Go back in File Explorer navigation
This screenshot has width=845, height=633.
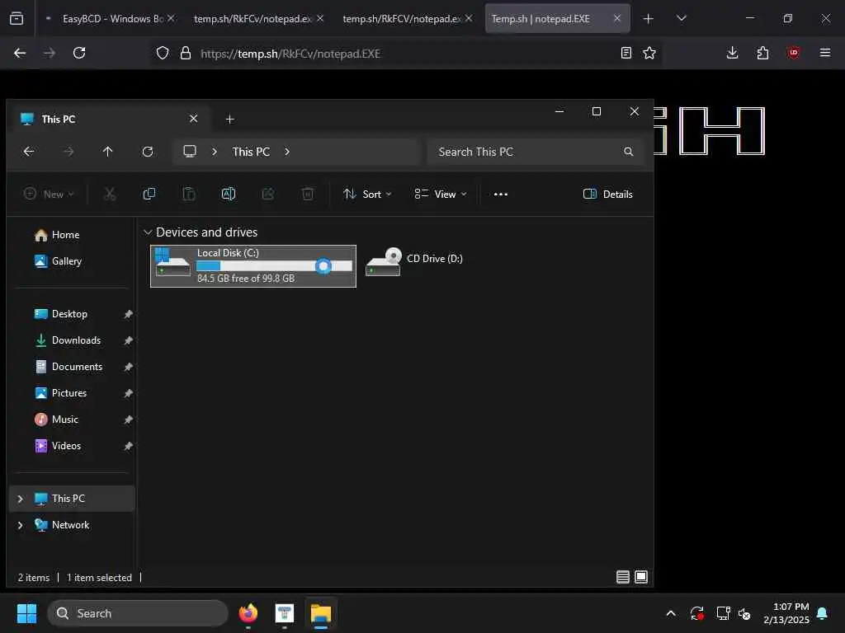pos(29,152)
